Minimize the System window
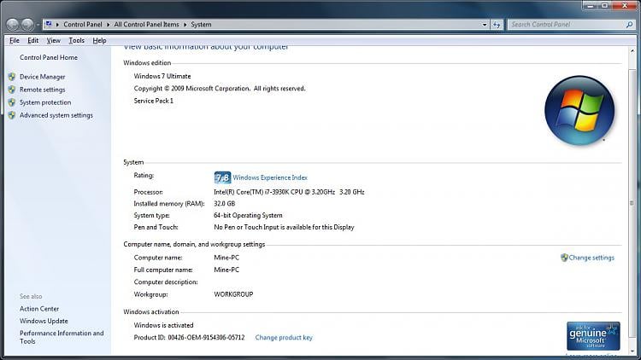Image resolution: width=641 pixels, height=360 pixels. point(591,6)
